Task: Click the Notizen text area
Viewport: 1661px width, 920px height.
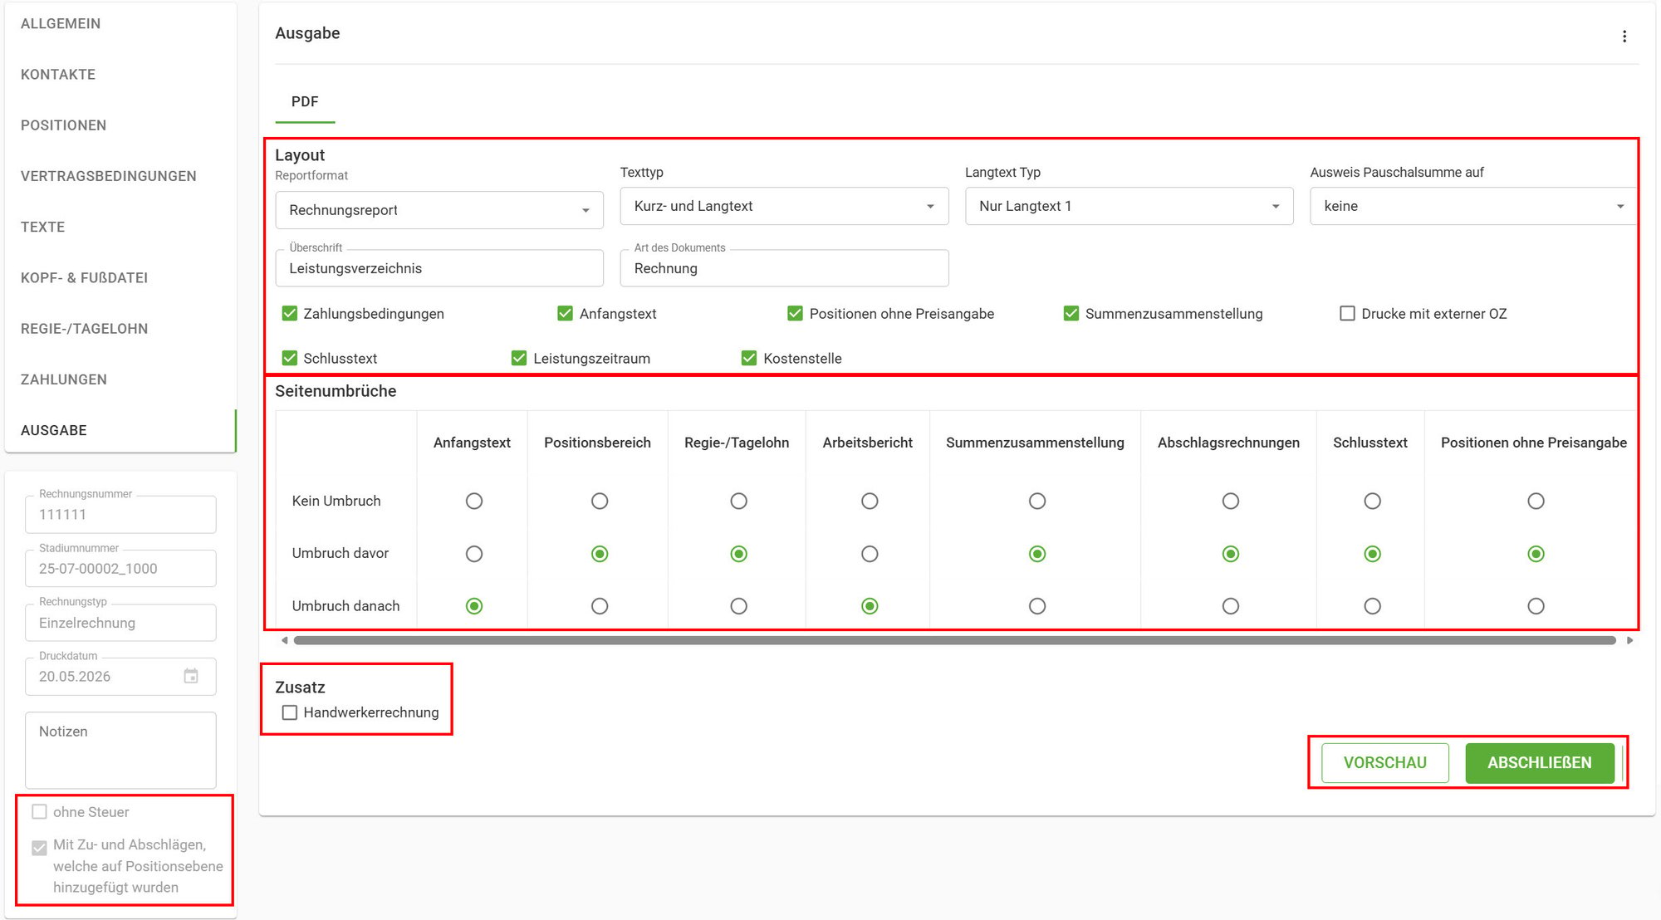Action: point(120,750)
